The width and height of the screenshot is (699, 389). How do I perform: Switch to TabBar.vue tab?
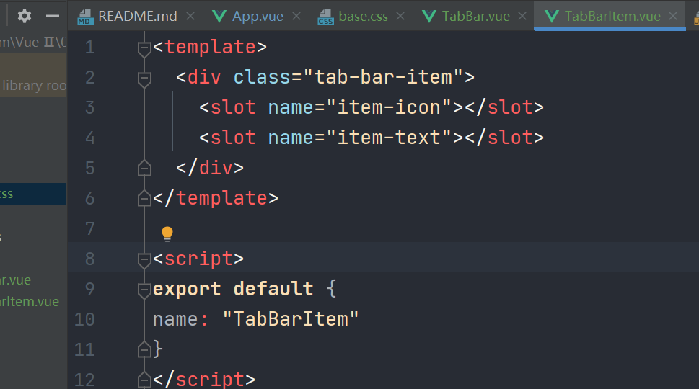[475, 17]
